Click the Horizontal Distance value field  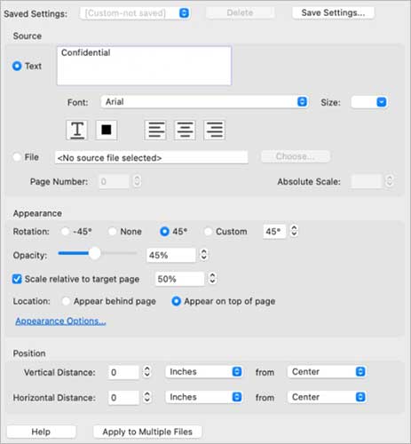tap(123, 398)
